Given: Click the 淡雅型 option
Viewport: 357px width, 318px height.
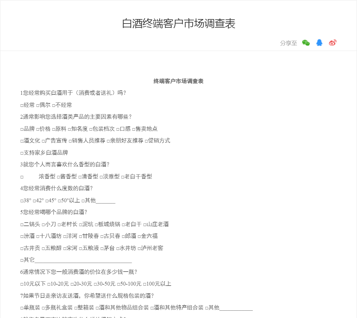Looking at the screenshot, I should point(110,176).
